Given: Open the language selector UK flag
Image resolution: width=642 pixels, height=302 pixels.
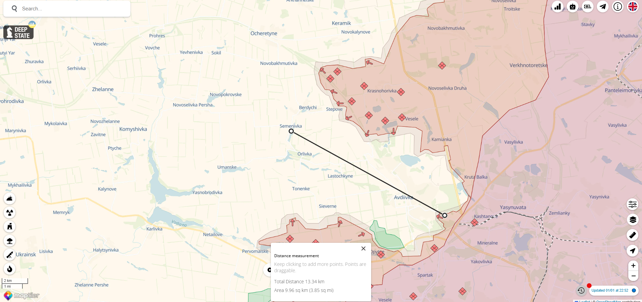Looking at the screenshot, I should click(633, 7).
